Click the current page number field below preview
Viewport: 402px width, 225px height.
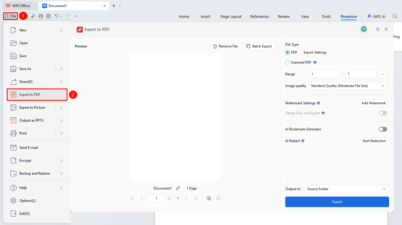click(x=157, y=198)
